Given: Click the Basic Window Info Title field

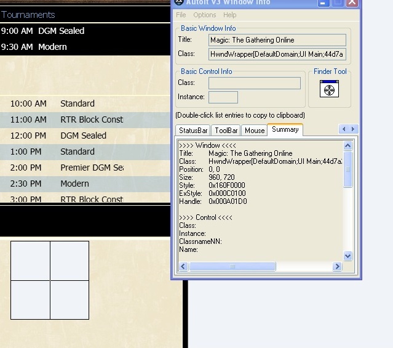Looking at the screenshot, I should [277, 40].
